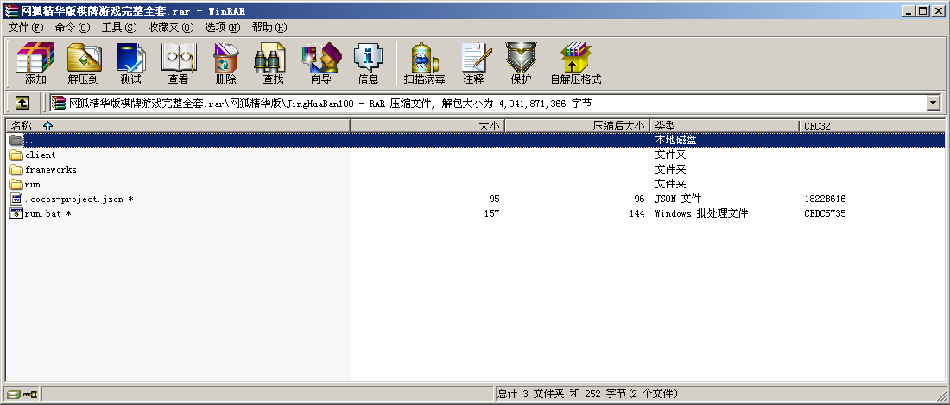950x405 pixels.
Task: Click the Add (添加) toolbar icon
Action: coord(35,63)
